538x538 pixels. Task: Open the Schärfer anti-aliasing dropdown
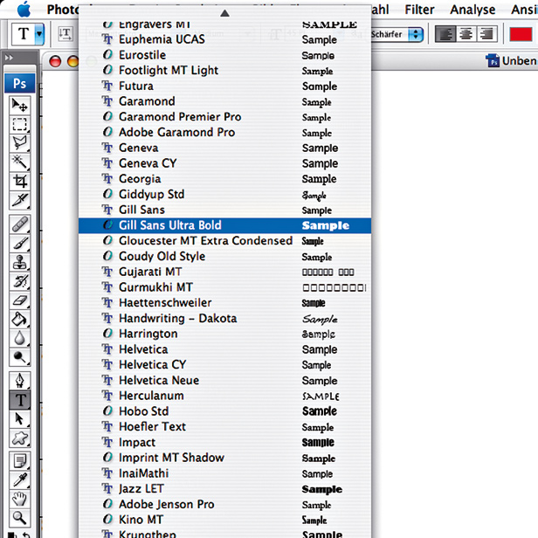point(397,34)
